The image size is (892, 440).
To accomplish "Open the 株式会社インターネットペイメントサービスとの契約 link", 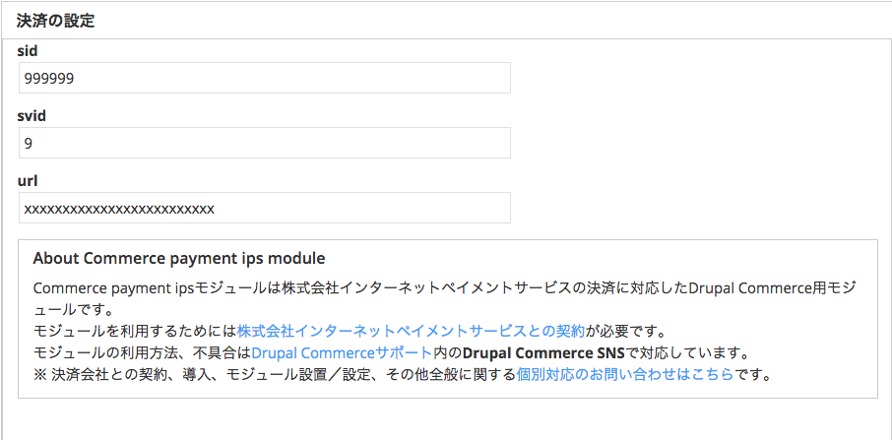I will click(411, 331).
